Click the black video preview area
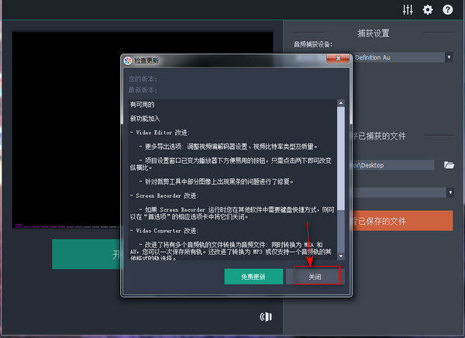Viewport: 465px width, 338px height. coord(67,129)
